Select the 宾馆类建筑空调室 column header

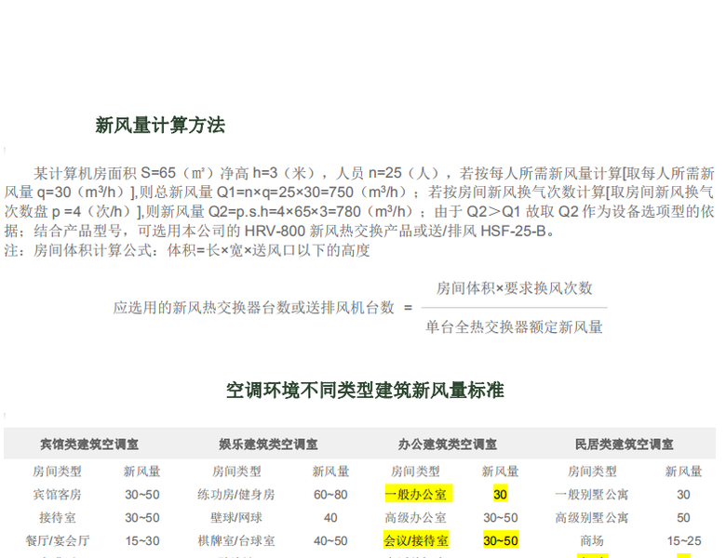[x=89, y=445]
